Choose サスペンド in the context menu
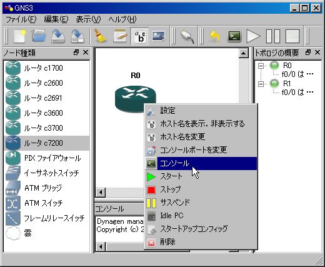Viewport: 325px width, 267px height. 201,203
